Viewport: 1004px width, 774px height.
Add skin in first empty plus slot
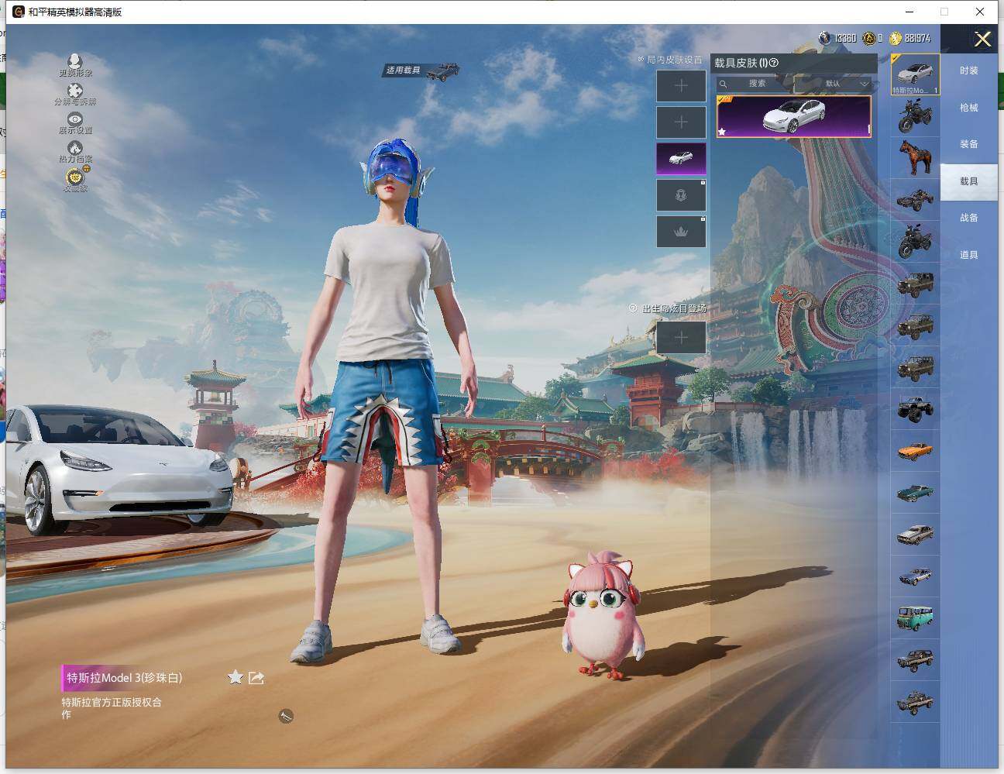pos(681,86)
